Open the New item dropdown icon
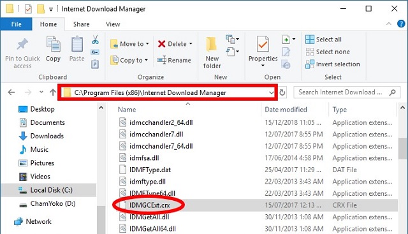 [x=232, y=40]
